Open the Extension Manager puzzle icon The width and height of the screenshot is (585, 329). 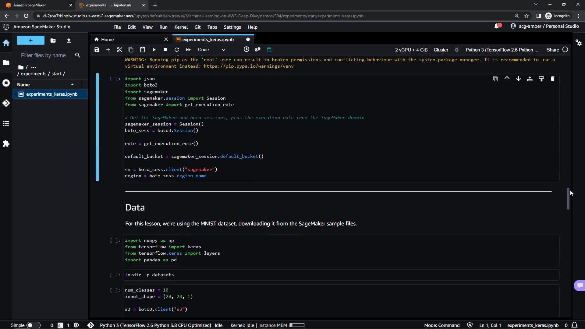click(x=6, y=143)
